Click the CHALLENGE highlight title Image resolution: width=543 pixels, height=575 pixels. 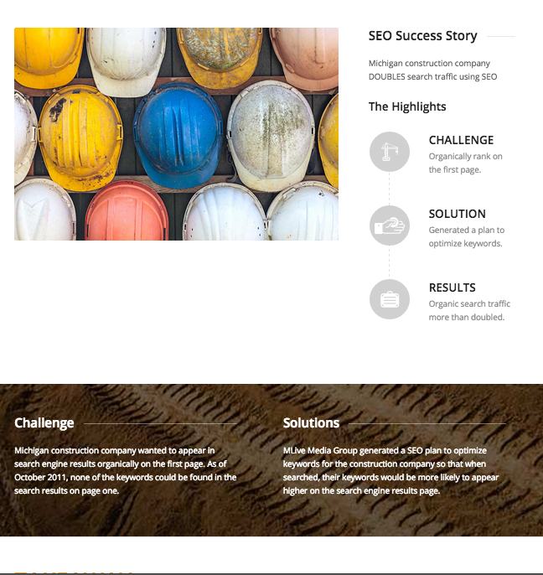point(461,140)
